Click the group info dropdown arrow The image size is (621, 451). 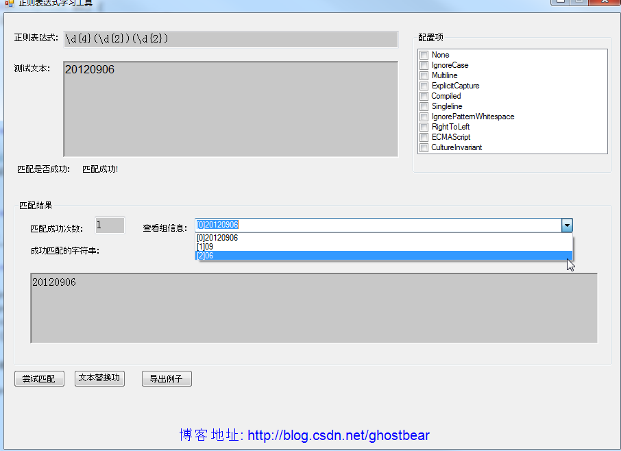(567, 225)
